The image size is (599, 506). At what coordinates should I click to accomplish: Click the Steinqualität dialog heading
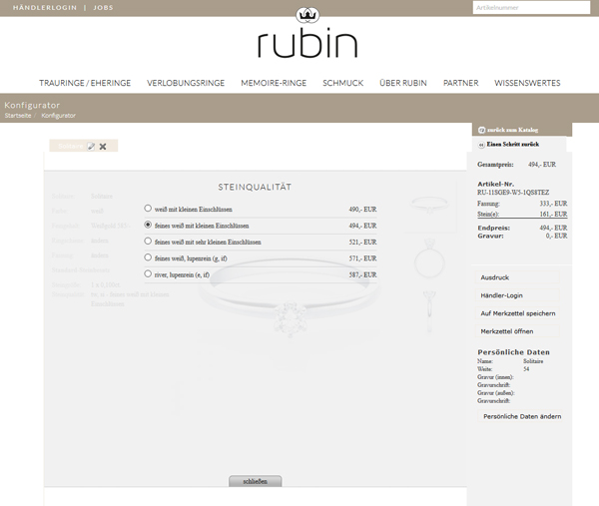(x=255, y=187)
